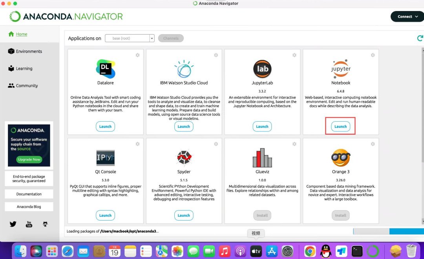Open Anaconda Navigator icon in the dock
This screenshot has height=259, width=424.
[373, 251]
